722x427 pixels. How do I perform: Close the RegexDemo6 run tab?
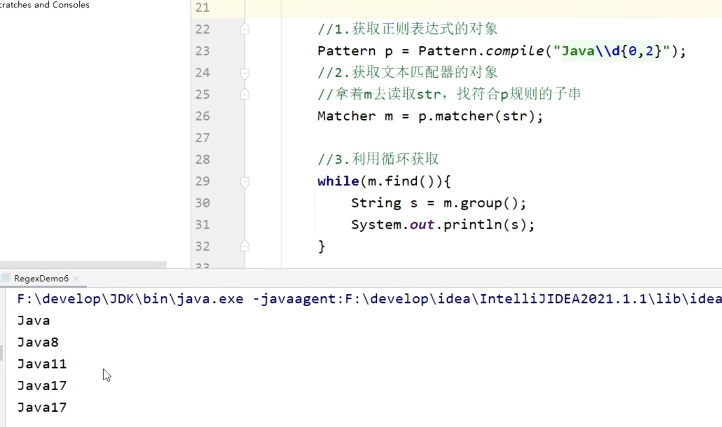coord(76,278)
